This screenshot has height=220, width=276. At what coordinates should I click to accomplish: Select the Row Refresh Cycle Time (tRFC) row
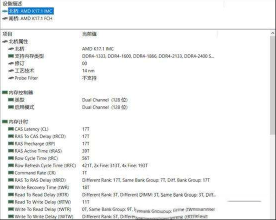(x=109, y=165)
